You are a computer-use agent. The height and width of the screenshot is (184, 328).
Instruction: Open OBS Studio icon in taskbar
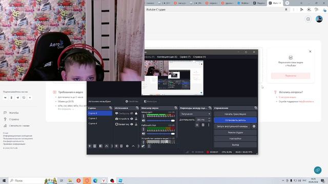tap(112, 180)
